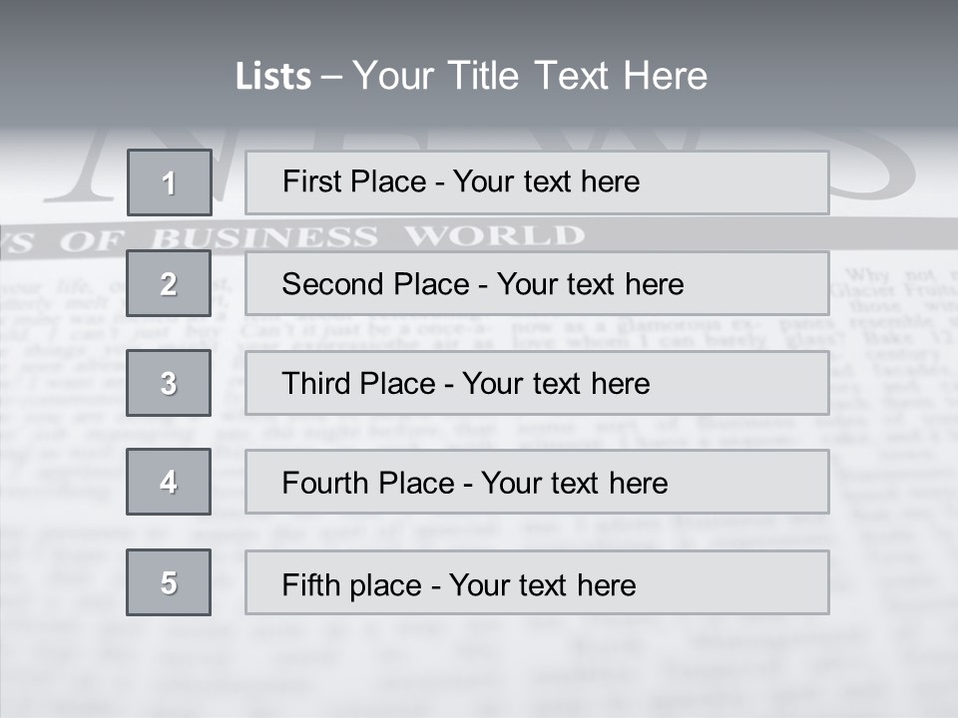
Task: Click the BUSINESS background headline word
Action: click(265, 238)
